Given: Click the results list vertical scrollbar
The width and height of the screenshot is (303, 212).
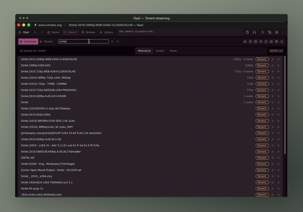Looking at the screenshot, I should (x=285, y=105).
